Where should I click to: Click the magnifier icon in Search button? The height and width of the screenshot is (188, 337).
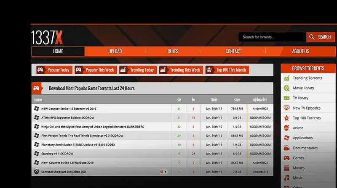pyautogui.click(x=312, y=37)
